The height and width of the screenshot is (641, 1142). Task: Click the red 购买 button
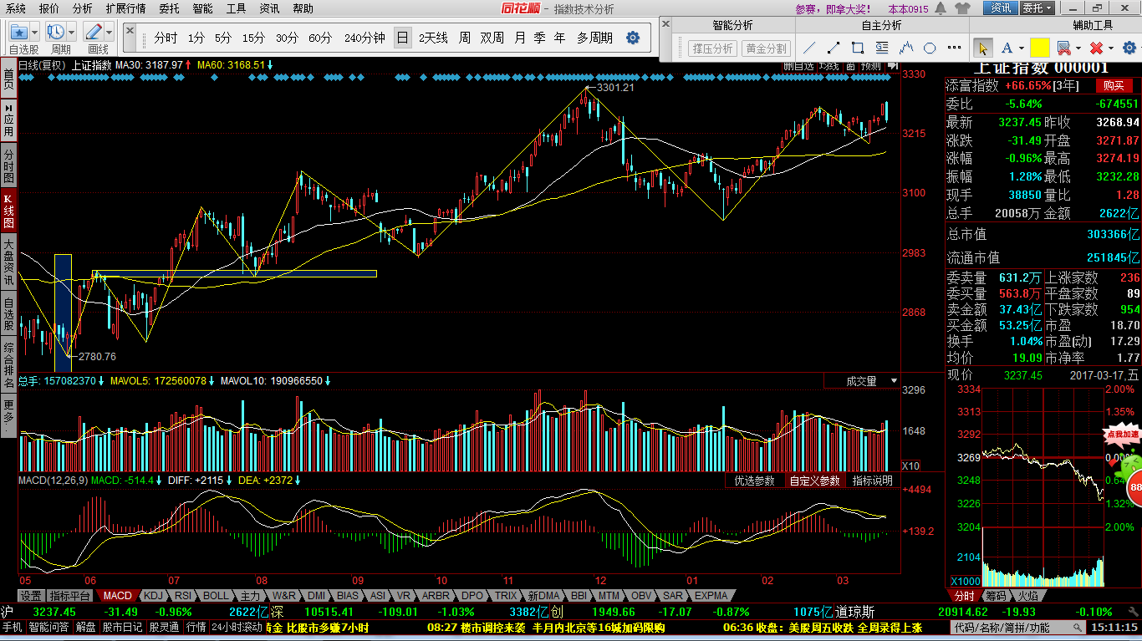point(1114,85)
